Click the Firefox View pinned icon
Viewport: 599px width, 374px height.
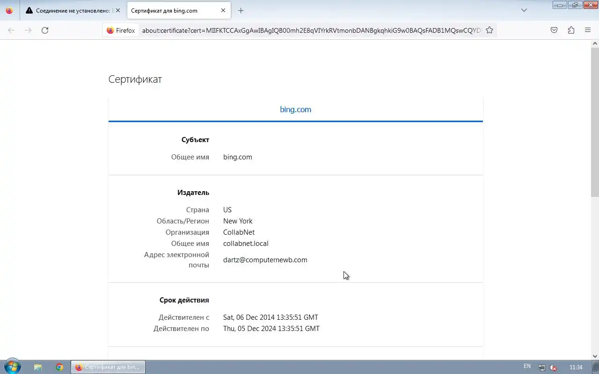pos(9,10)
